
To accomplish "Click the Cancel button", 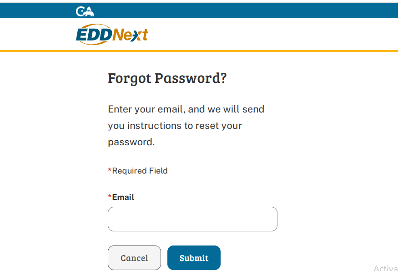I will (134, 258).
